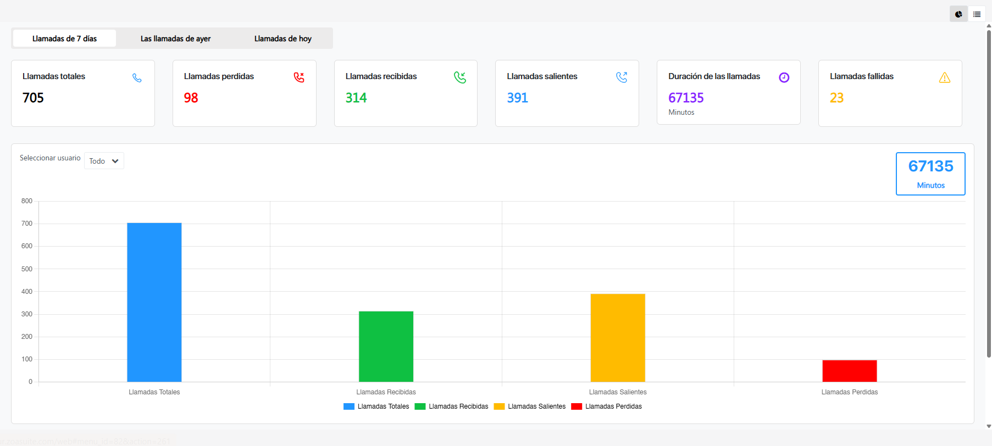Click the 67135 Minutos summary box

(x=930, y=174)
